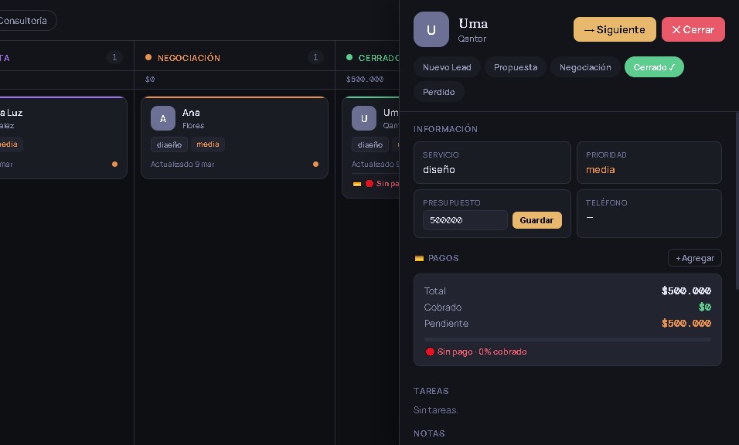Click the payment progress bar

567,339
